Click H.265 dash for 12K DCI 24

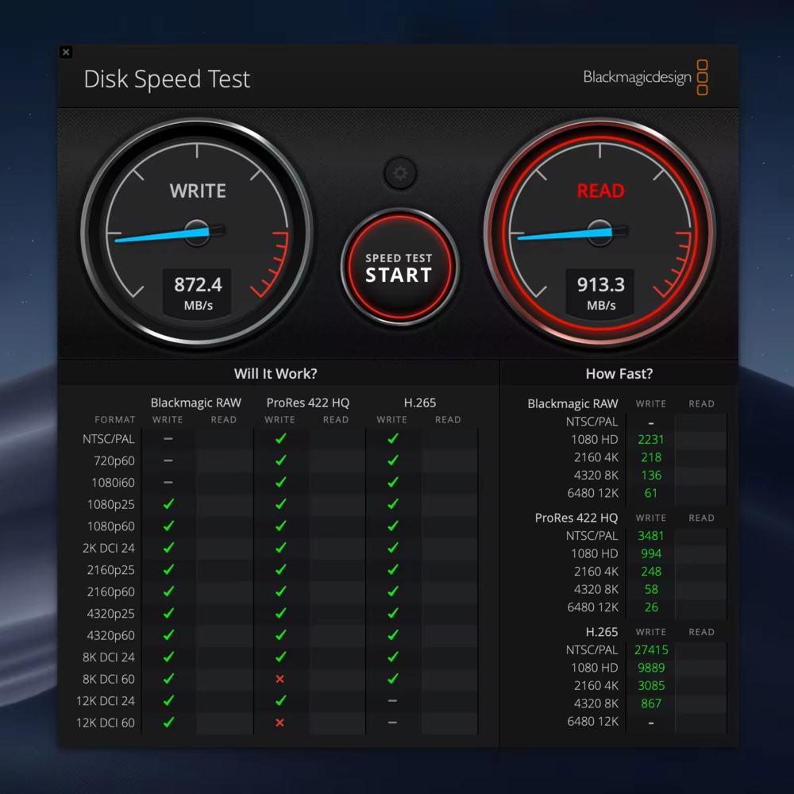pyautogui.click(x=392, y=701)
